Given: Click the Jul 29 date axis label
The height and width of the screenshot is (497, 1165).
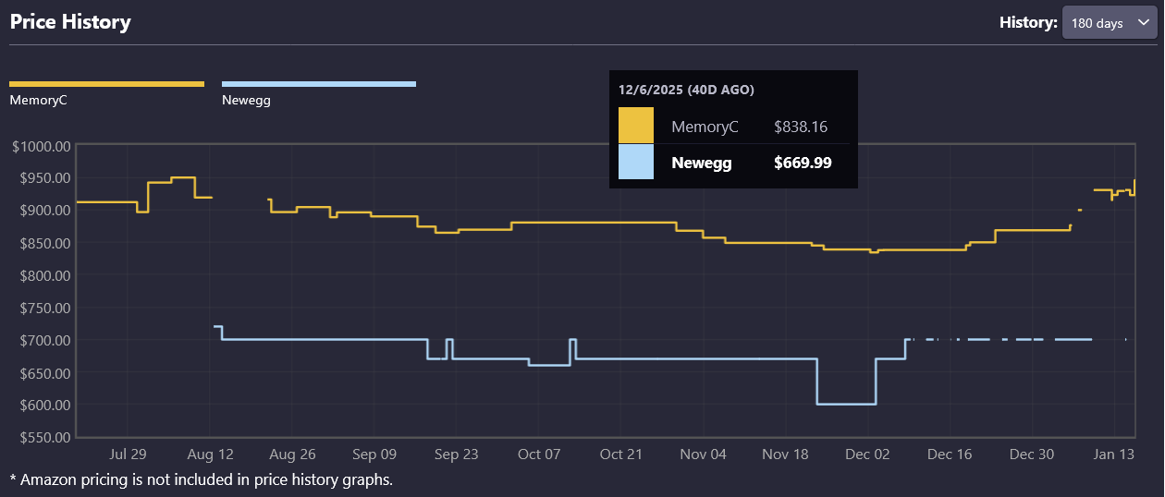Looking at the screenshot, I should tap(128, 455).
